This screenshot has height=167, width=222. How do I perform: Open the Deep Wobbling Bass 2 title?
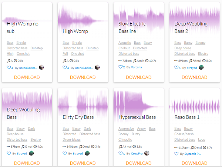191,27
